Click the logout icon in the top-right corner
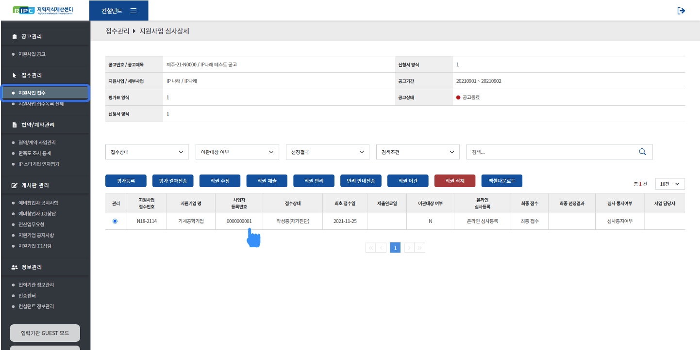 [x=681, y=11]
